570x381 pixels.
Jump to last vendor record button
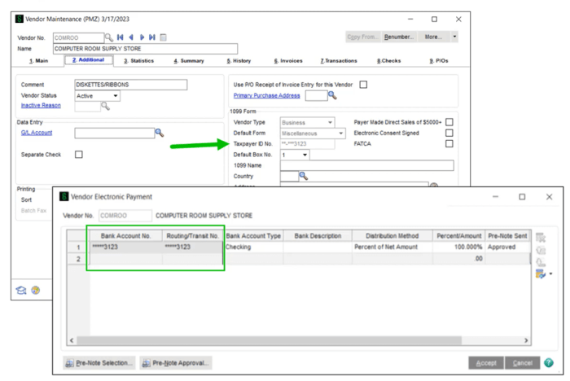(152, 37)
